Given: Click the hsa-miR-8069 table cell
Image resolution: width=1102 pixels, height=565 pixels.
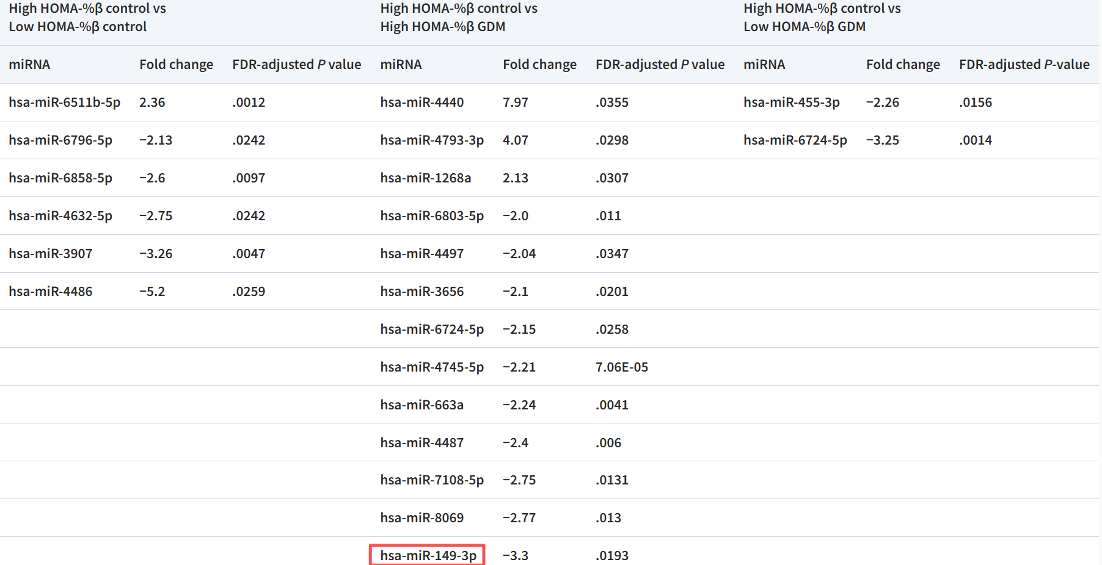Looking at the screenshot, I should coord(421,518).
